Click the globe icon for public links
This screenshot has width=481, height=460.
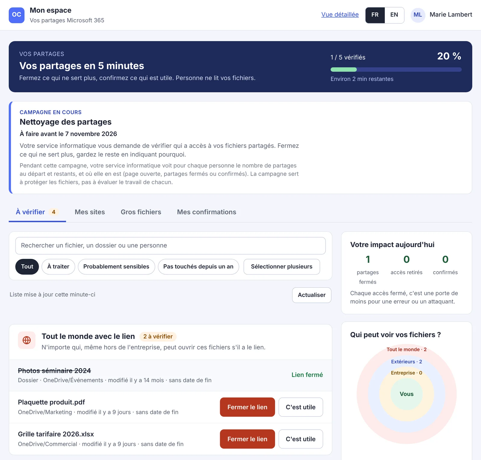pyautogui.click(x=27, y=340)
